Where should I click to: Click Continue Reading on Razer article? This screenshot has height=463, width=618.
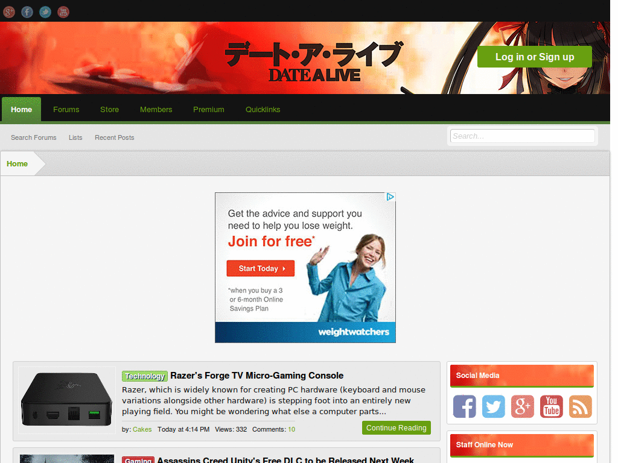[396, 427]
